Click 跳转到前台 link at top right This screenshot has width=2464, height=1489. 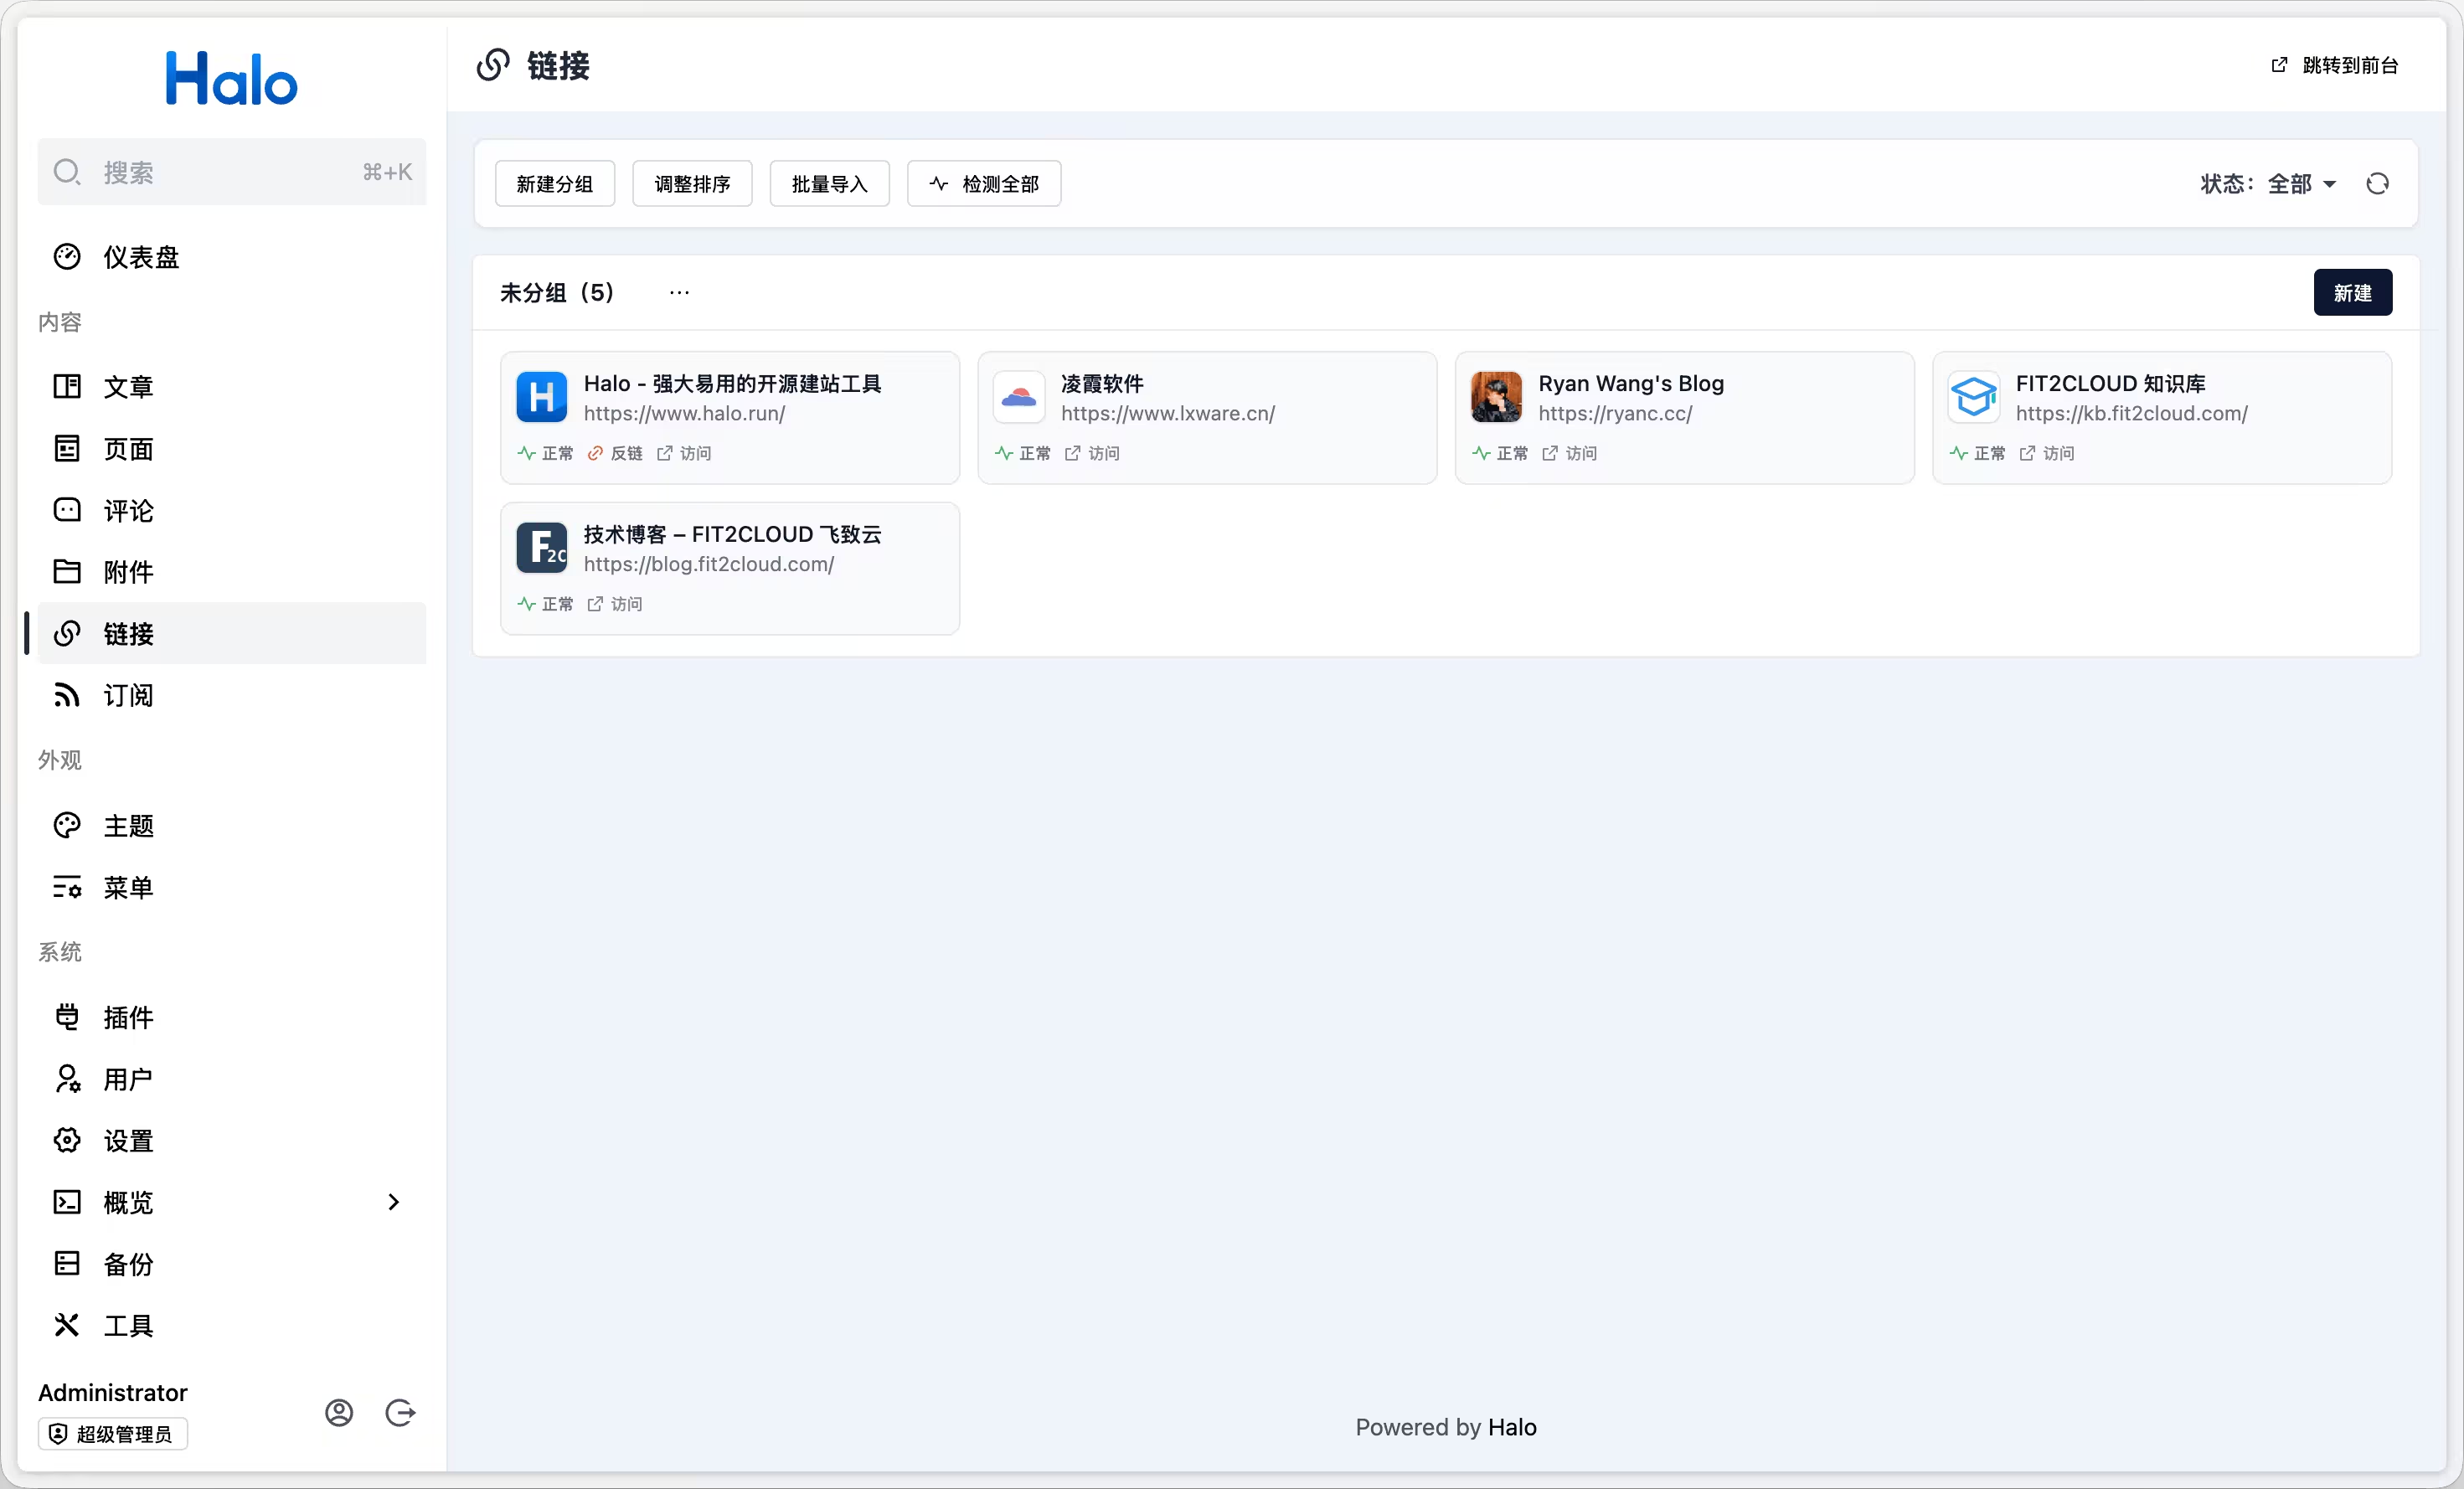[2335, 65]
